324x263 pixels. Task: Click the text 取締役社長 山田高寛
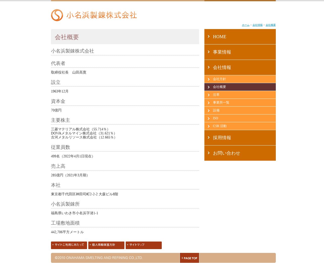69,73
